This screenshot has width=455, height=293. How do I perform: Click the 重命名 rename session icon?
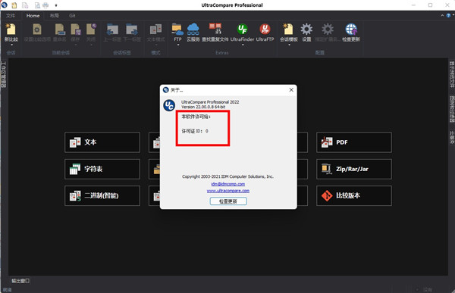tap(60, 30)
